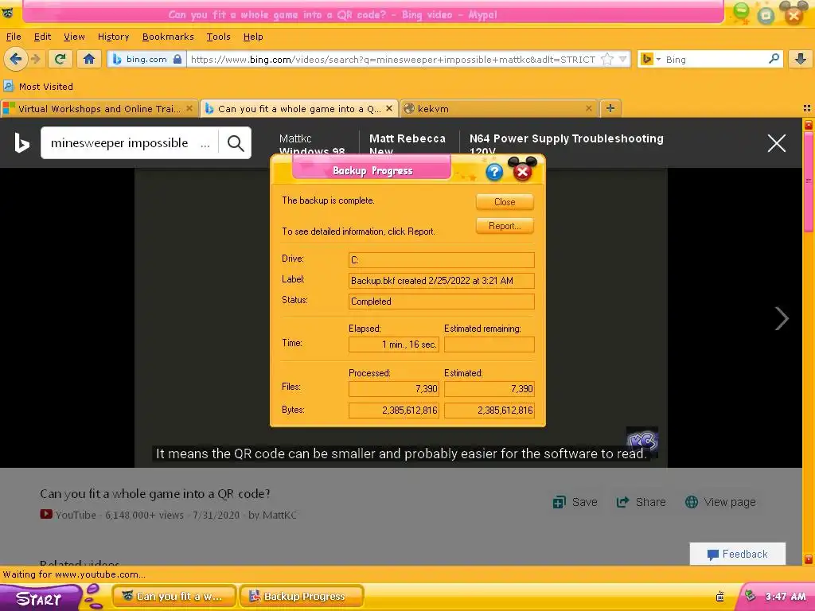Open the Start menu
Viewport: 815px width, 611px height.
[x=39, y=598]
